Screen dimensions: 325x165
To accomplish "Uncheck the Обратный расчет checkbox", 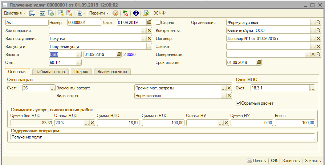I will tap(239, 103).
